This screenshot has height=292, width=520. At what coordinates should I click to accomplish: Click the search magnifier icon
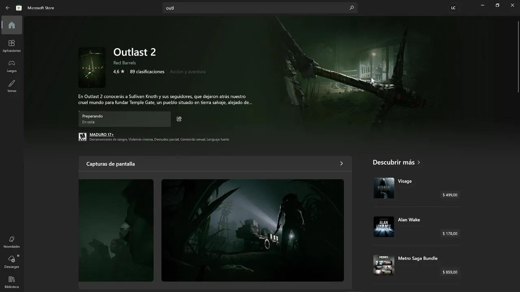(x=351, y=8)
